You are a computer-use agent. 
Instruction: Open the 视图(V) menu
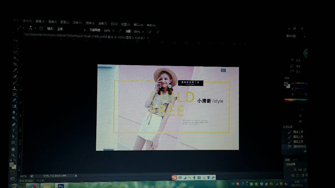pyautogui.click(x=126, y=25)
